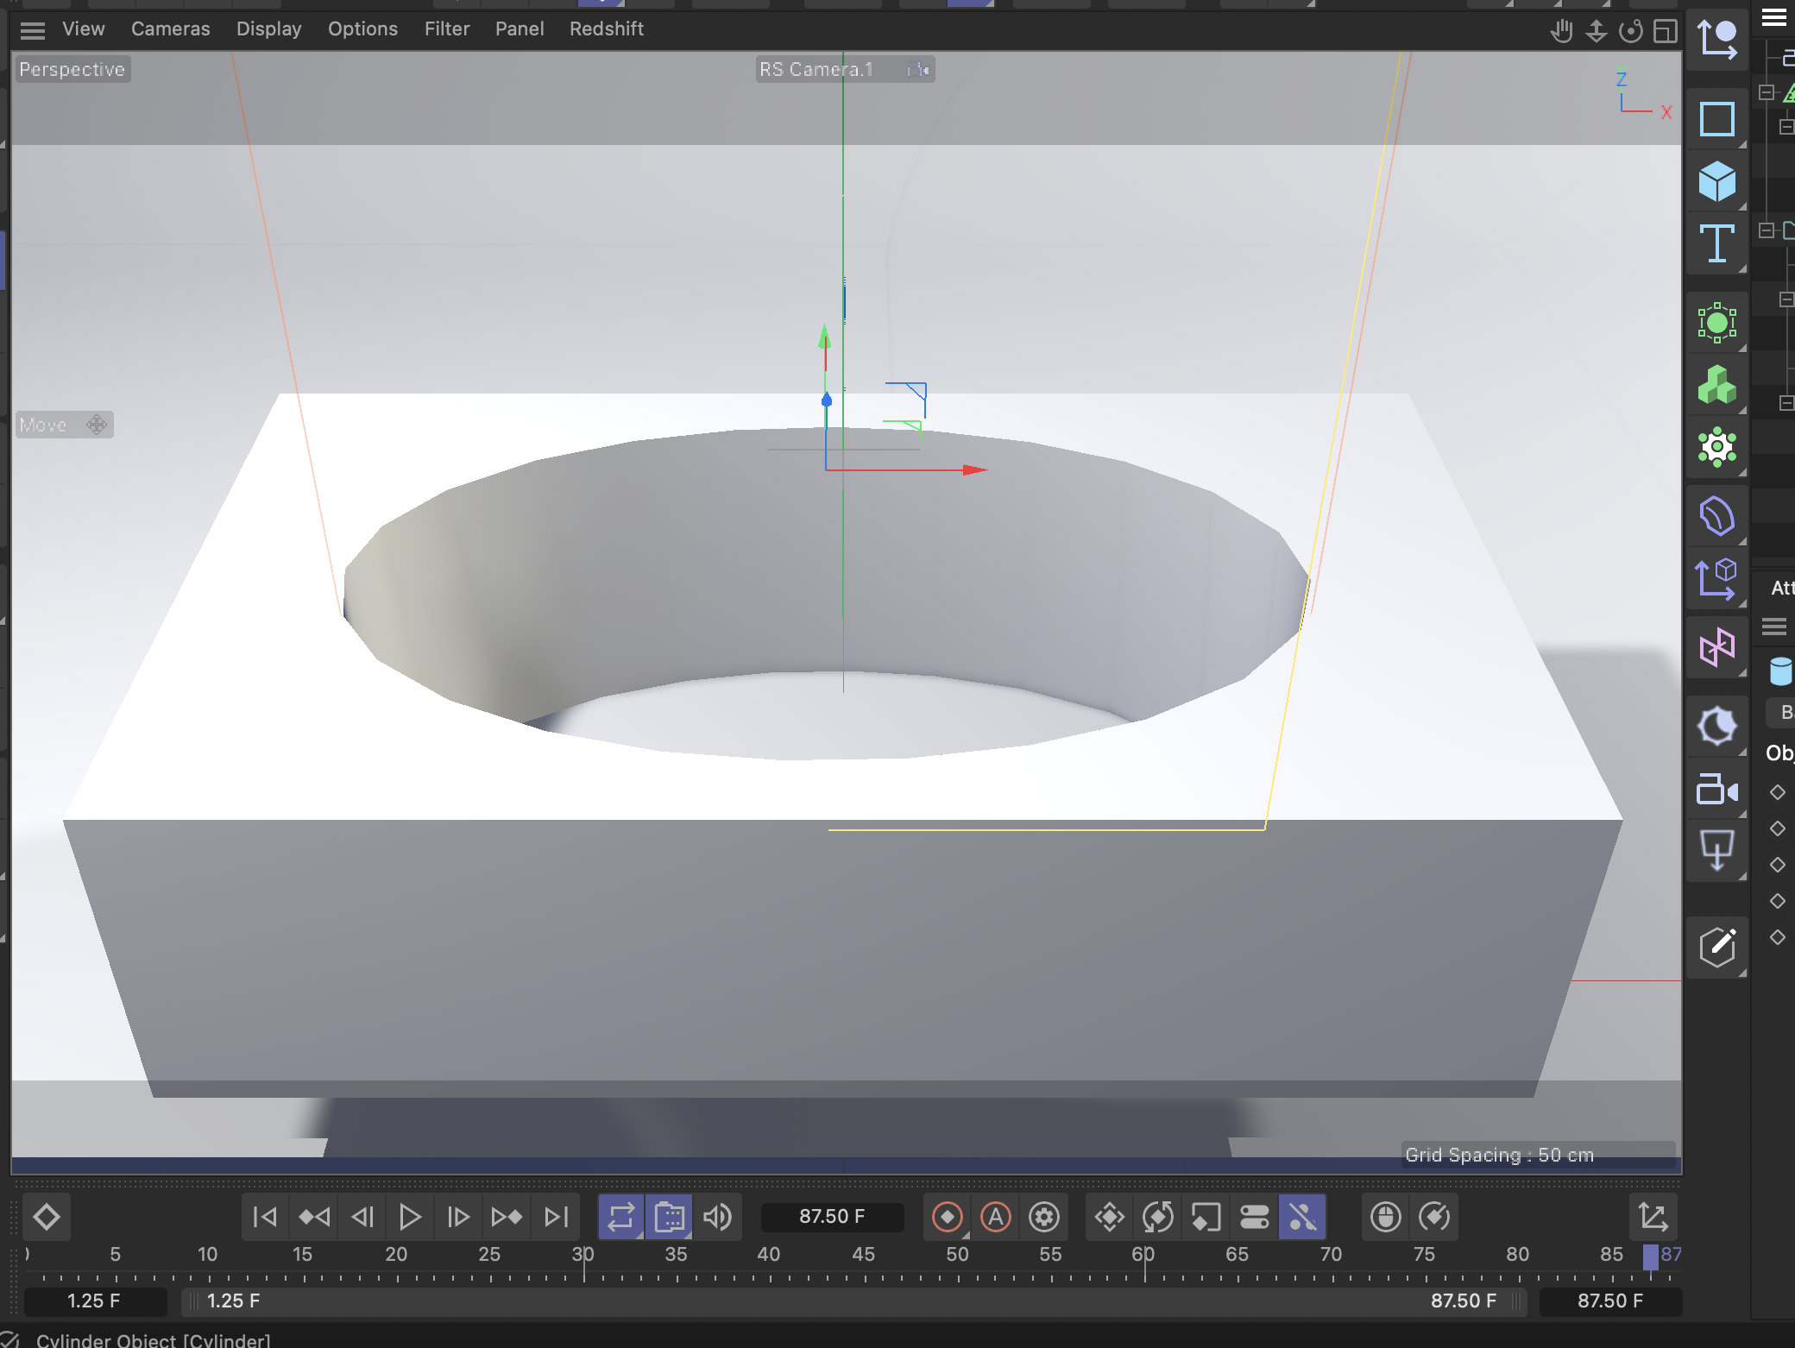1795x1348 pixels.
Task: Select the Text object tool
Action: coord(1717,244)
